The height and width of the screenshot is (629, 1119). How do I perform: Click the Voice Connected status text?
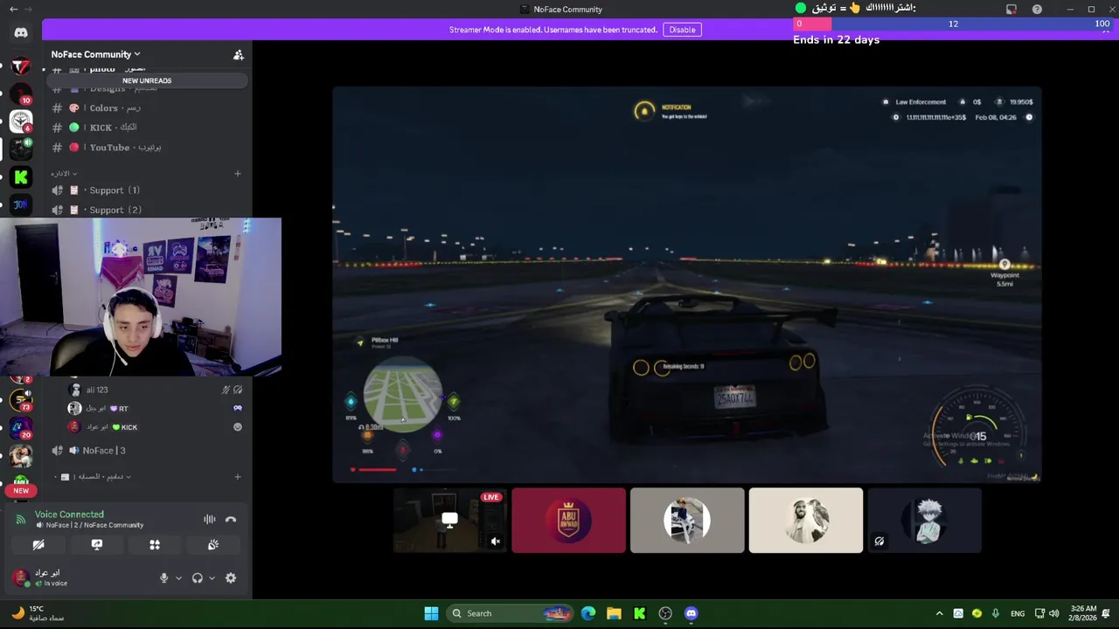[x=69, y=515]
